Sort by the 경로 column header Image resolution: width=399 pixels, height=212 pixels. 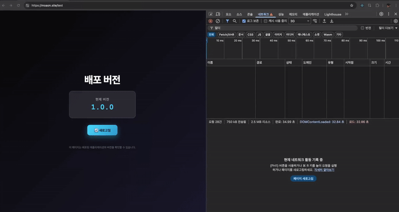point(270,63)
